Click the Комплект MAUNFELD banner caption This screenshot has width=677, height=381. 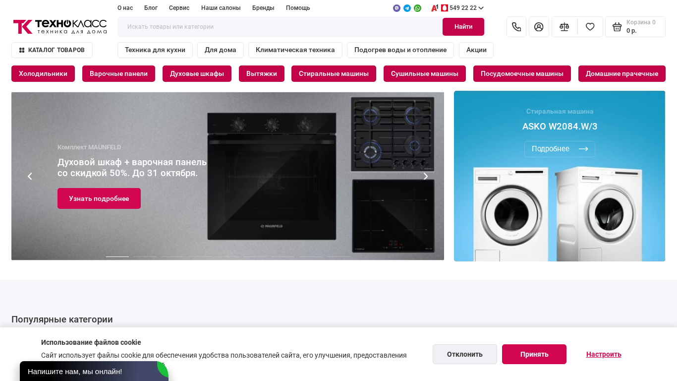[89, 147]
